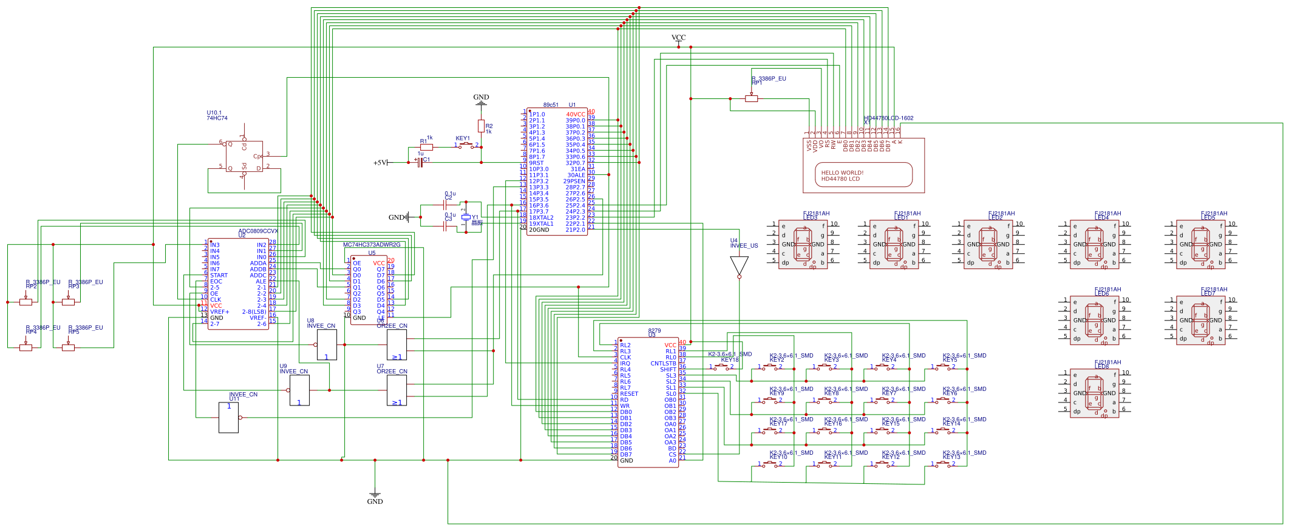Image resolution: width=1289 pixels, height=530 pixels.
Task: Click inverter gate U11
Action: [228, 417]
